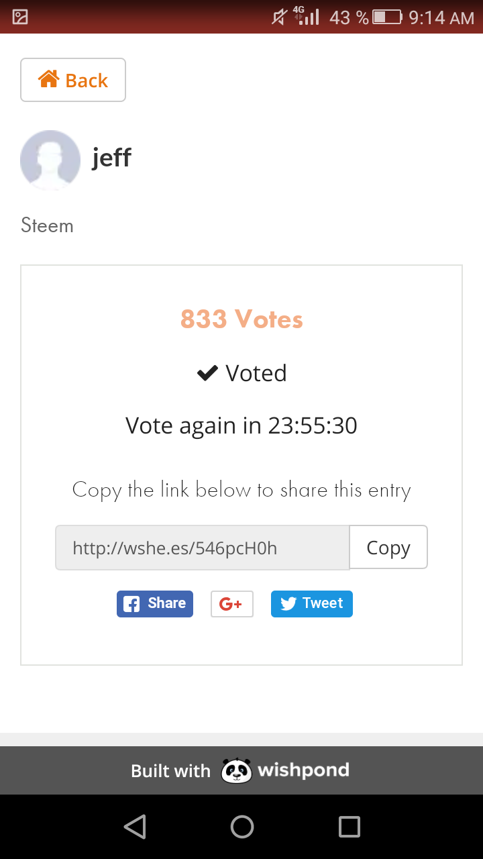Share entry on Facebook

tap(155, 603)
